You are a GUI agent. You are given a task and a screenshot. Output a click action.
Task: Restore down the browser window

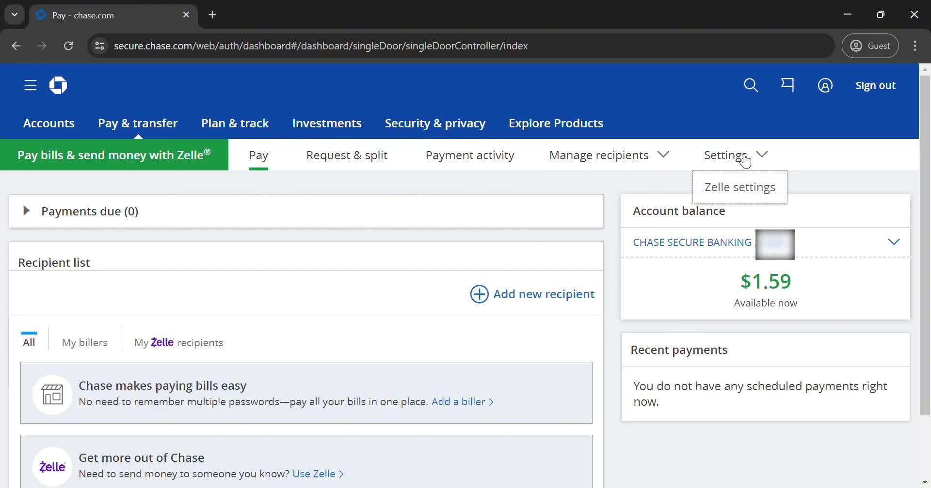point(881,15)
